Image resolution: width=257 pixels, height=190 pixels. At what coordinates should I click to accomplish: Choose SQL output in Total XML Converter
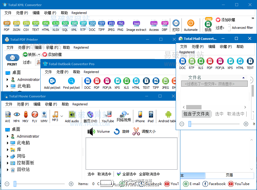pos(65,26)
